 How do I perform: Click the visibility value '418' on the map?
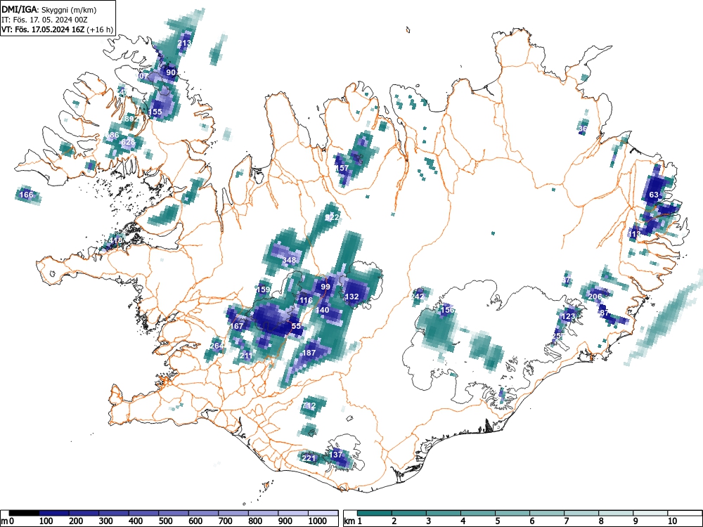point(116,240)
